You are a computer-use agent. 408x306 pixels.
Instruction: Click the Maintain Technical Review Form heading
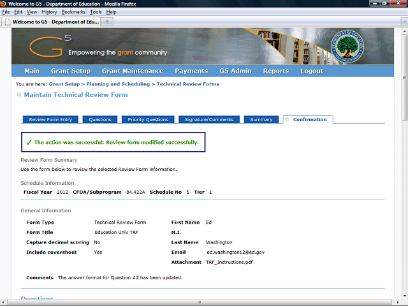pos(76,95)
